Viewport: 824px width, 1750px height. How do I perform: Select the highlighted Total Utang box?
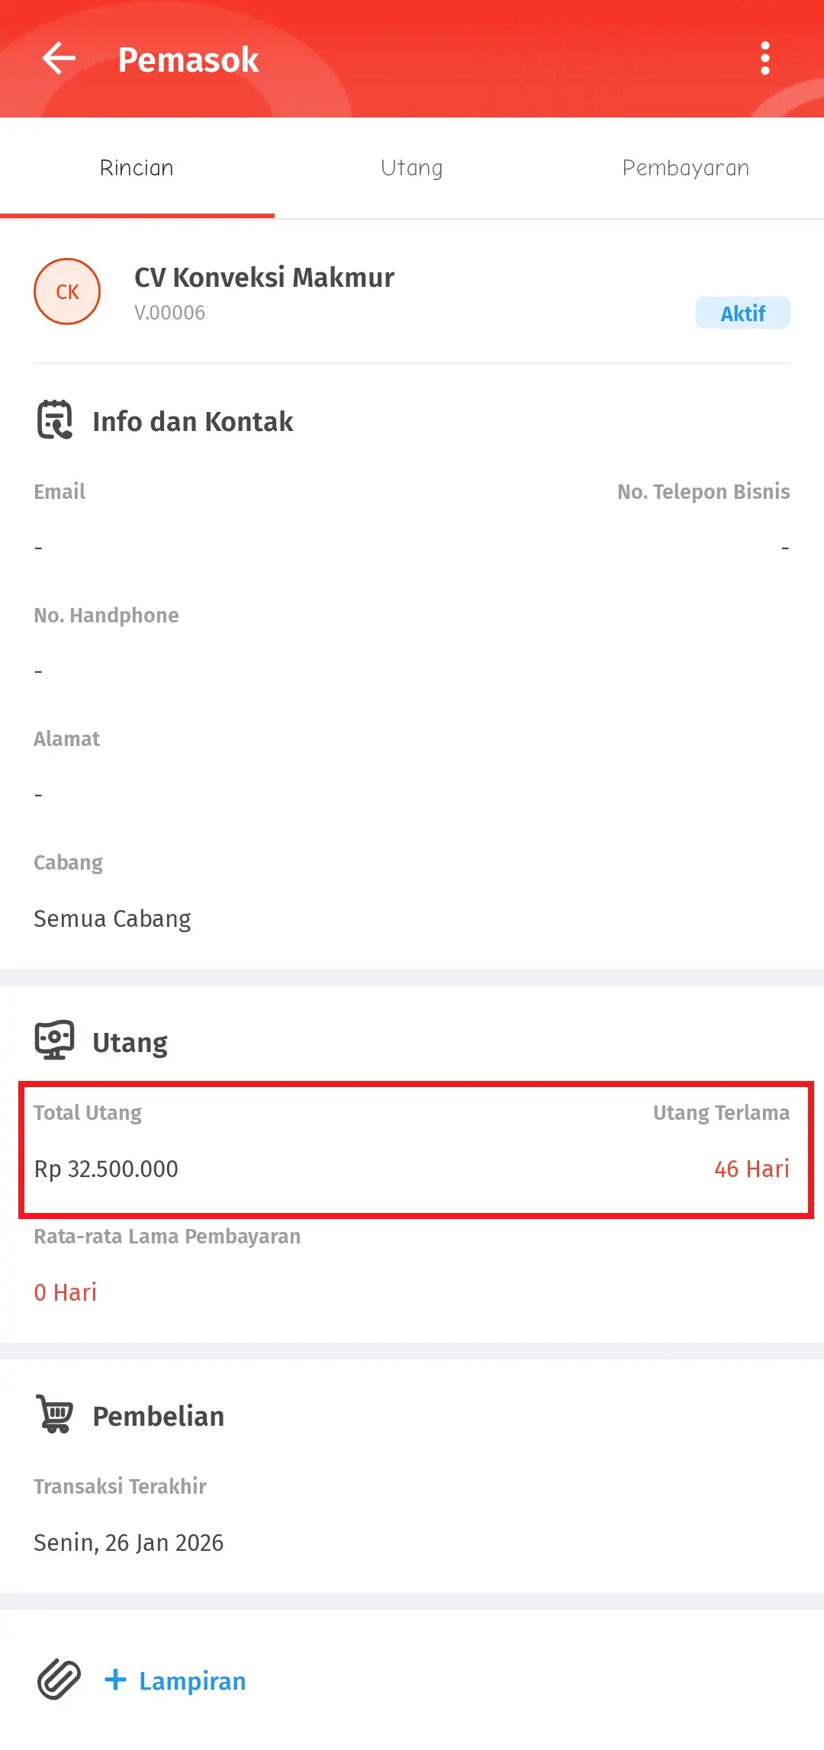pyautogui.click(x=412, y=1142)
